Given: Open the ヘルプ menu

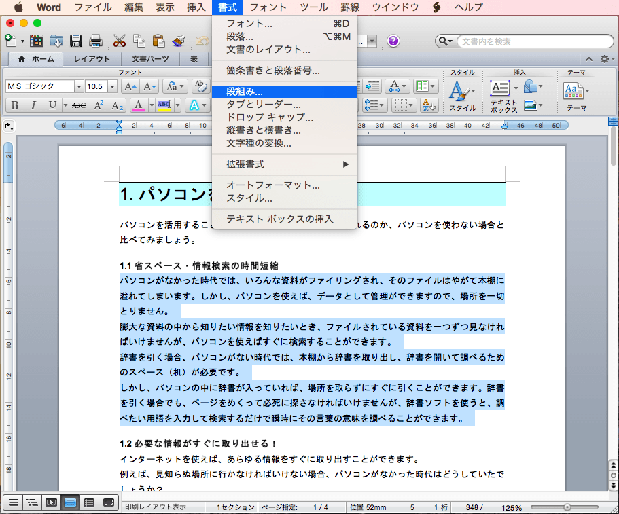Looking at the screenshot, I should pyautogui.click(x=469, y=7).
